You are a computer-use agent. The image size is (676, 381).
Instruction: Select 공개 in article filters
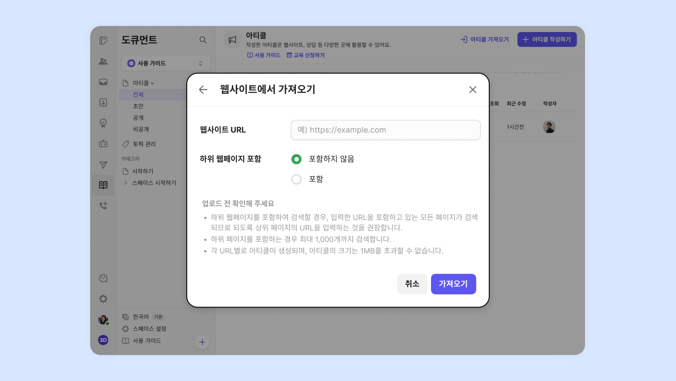pos(138,118)
